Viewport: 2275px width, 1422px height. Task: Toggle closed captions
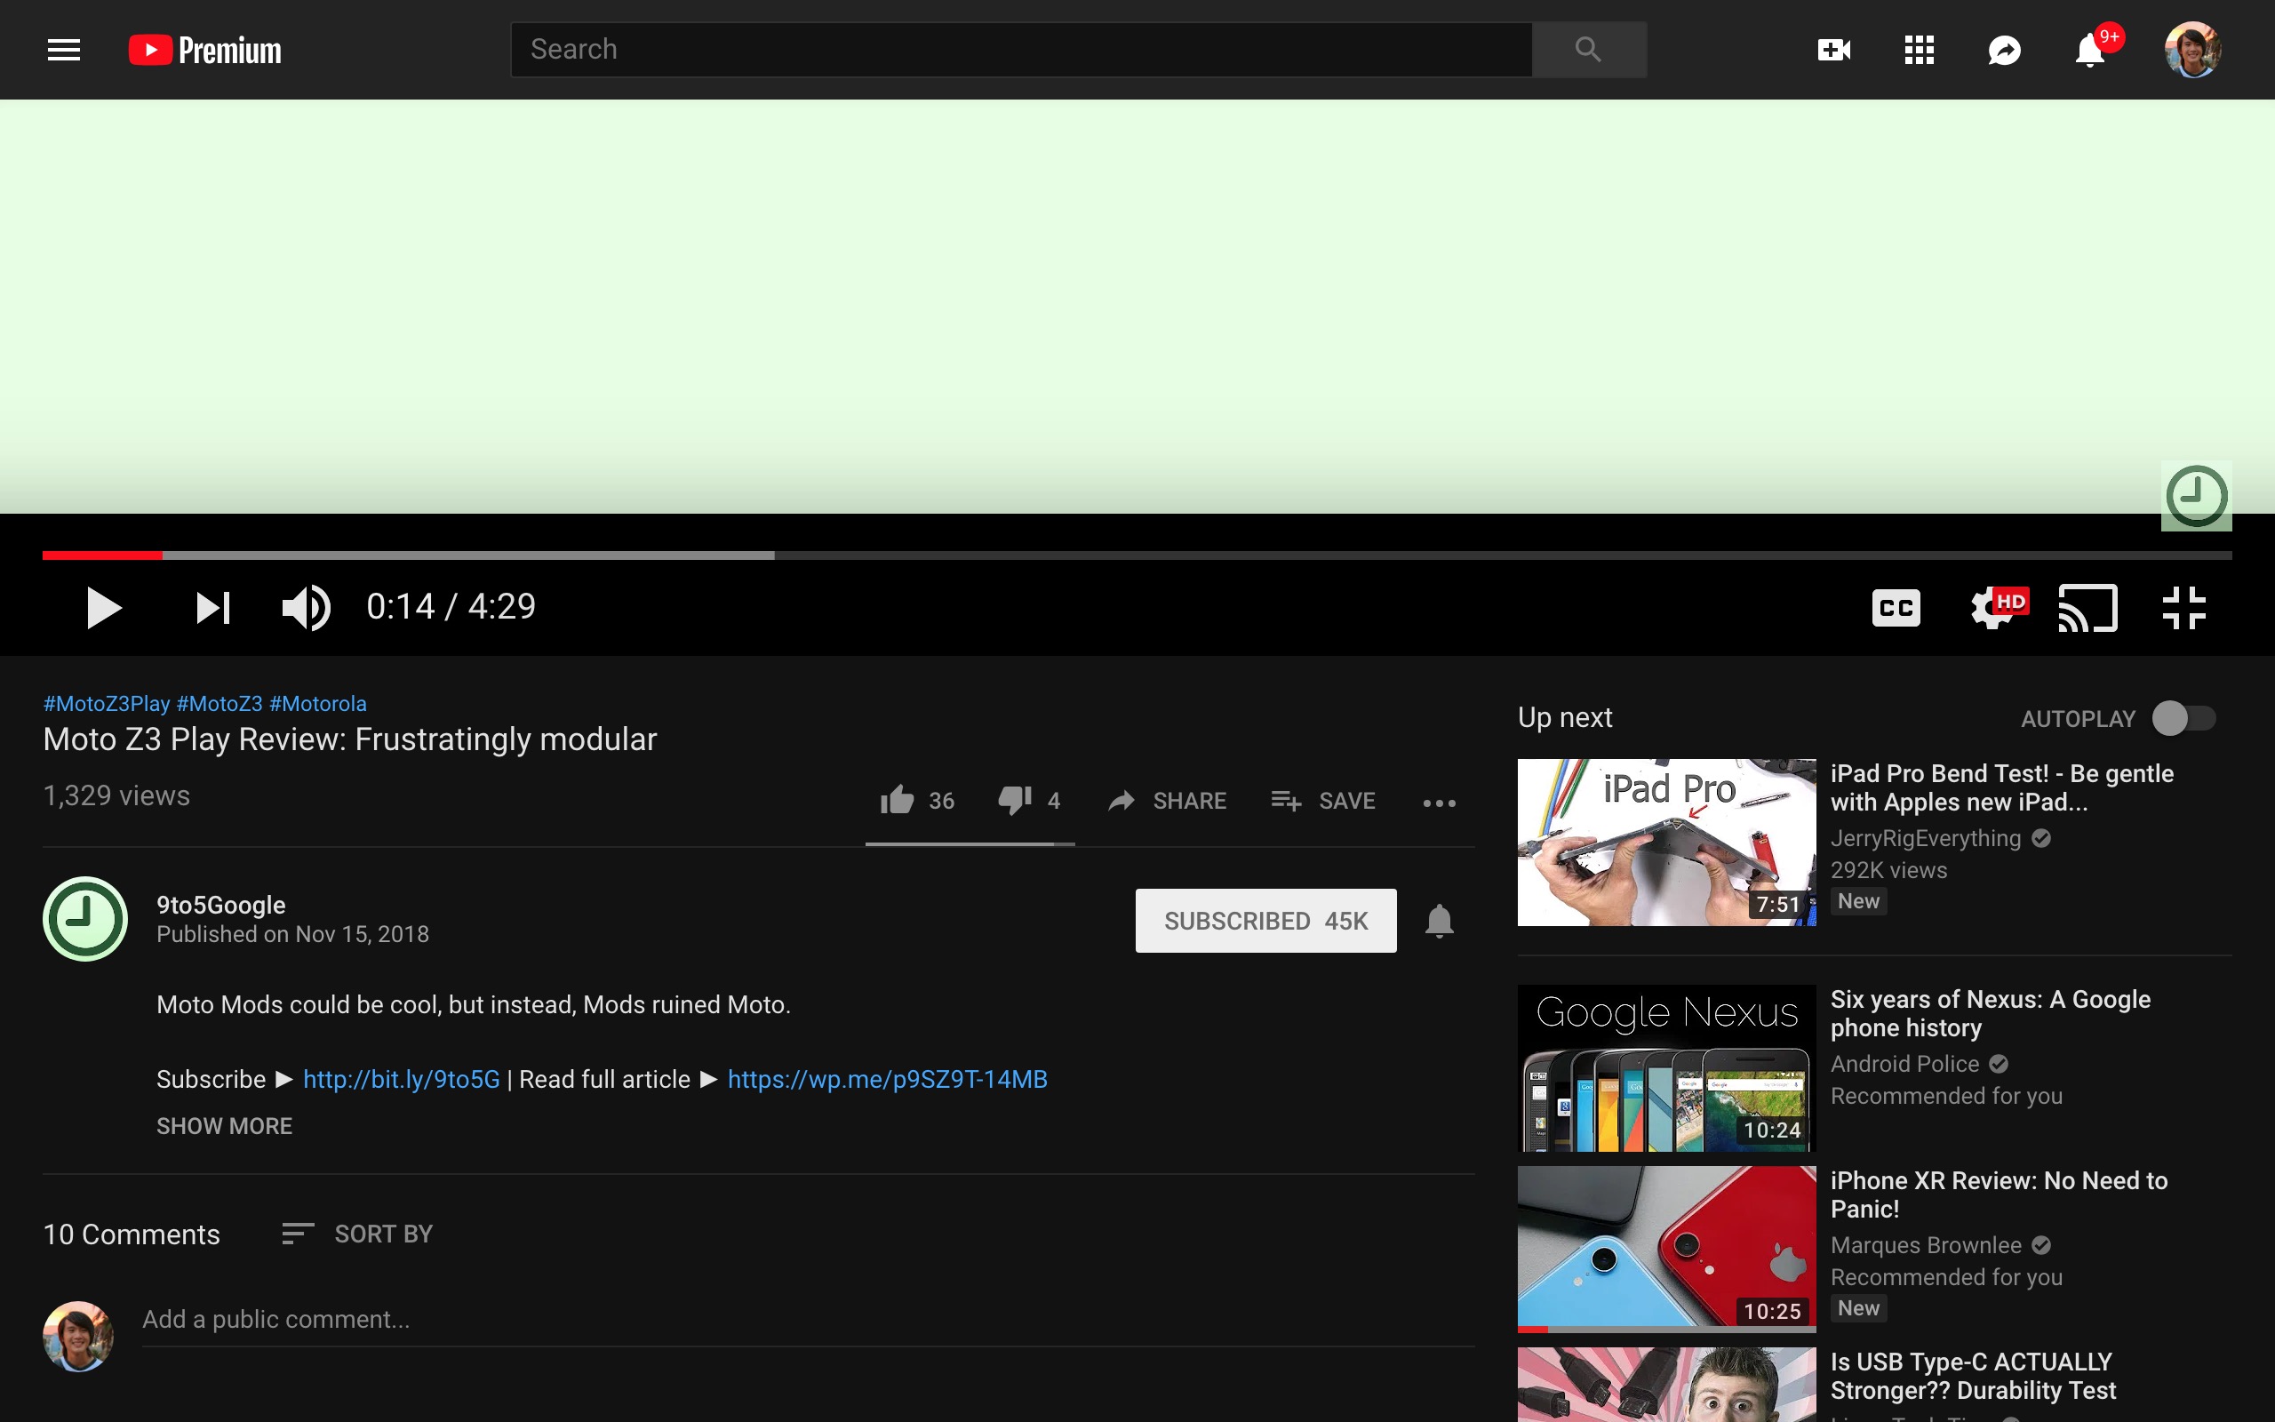[x=1896, y=608]
